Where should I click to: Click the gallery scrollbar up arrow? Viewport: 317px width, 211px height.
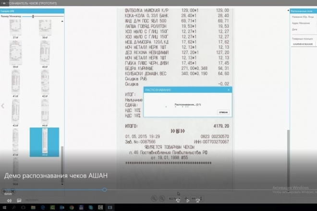62,21
